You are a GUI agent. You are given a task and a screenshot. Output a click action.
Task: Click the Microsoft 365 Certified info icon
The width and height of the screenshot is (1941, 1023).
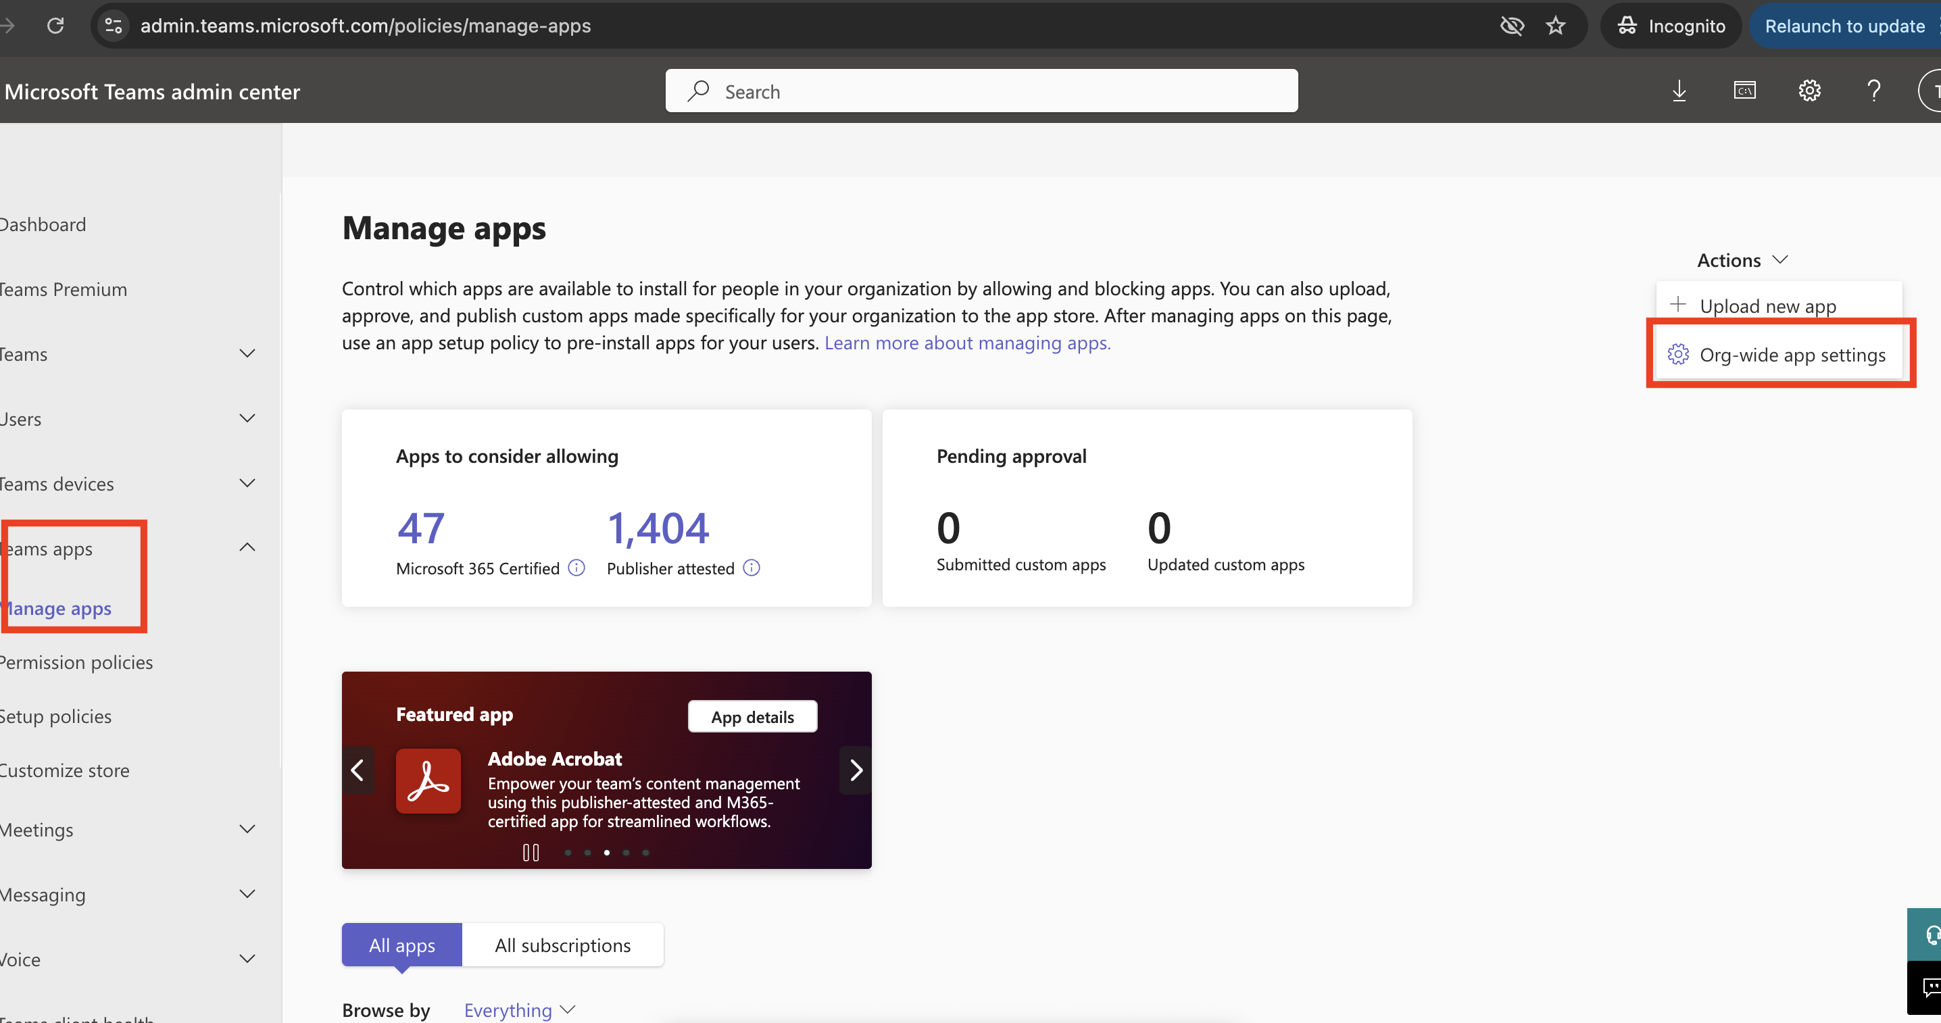tap(576, 568)
